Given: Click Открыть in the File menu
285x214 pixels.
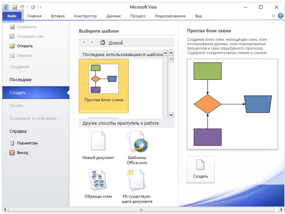Looking at the screenshot, I should pyautogui.click(x=25, y=46).
